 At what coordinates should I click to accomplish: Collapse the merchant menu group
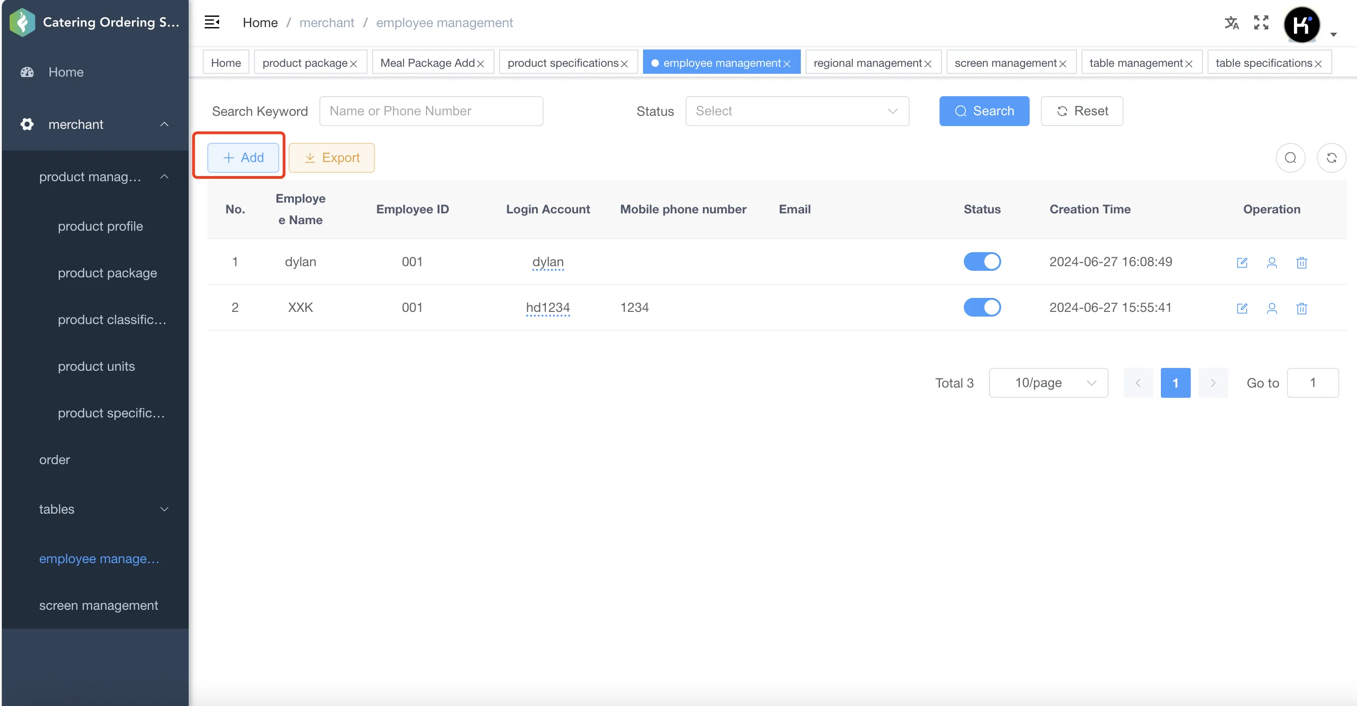(x=95, y=124)
